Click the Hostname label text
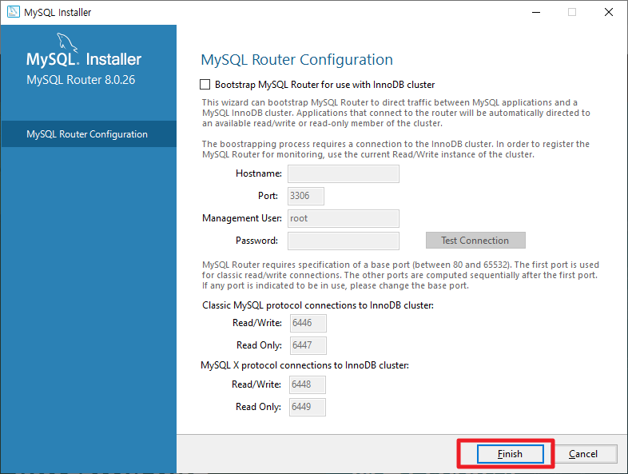628x474 pixels. pos(259,173)
